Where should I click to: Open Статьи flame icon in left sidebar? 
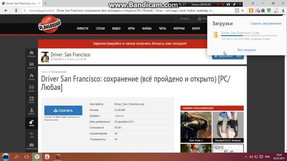coord(31,77)
